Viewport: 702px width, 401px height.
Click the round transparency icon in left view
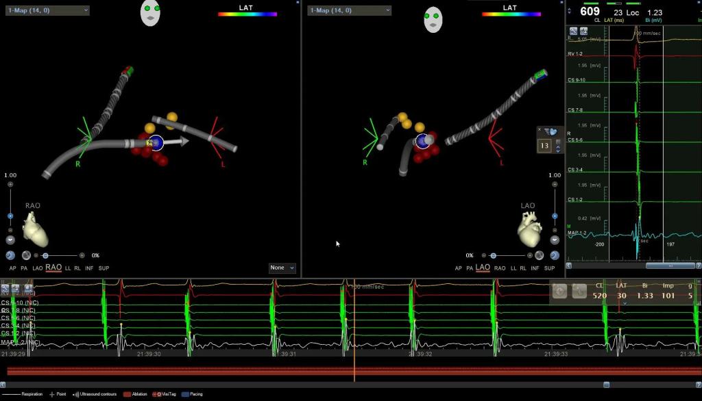(x=26, y=255)
